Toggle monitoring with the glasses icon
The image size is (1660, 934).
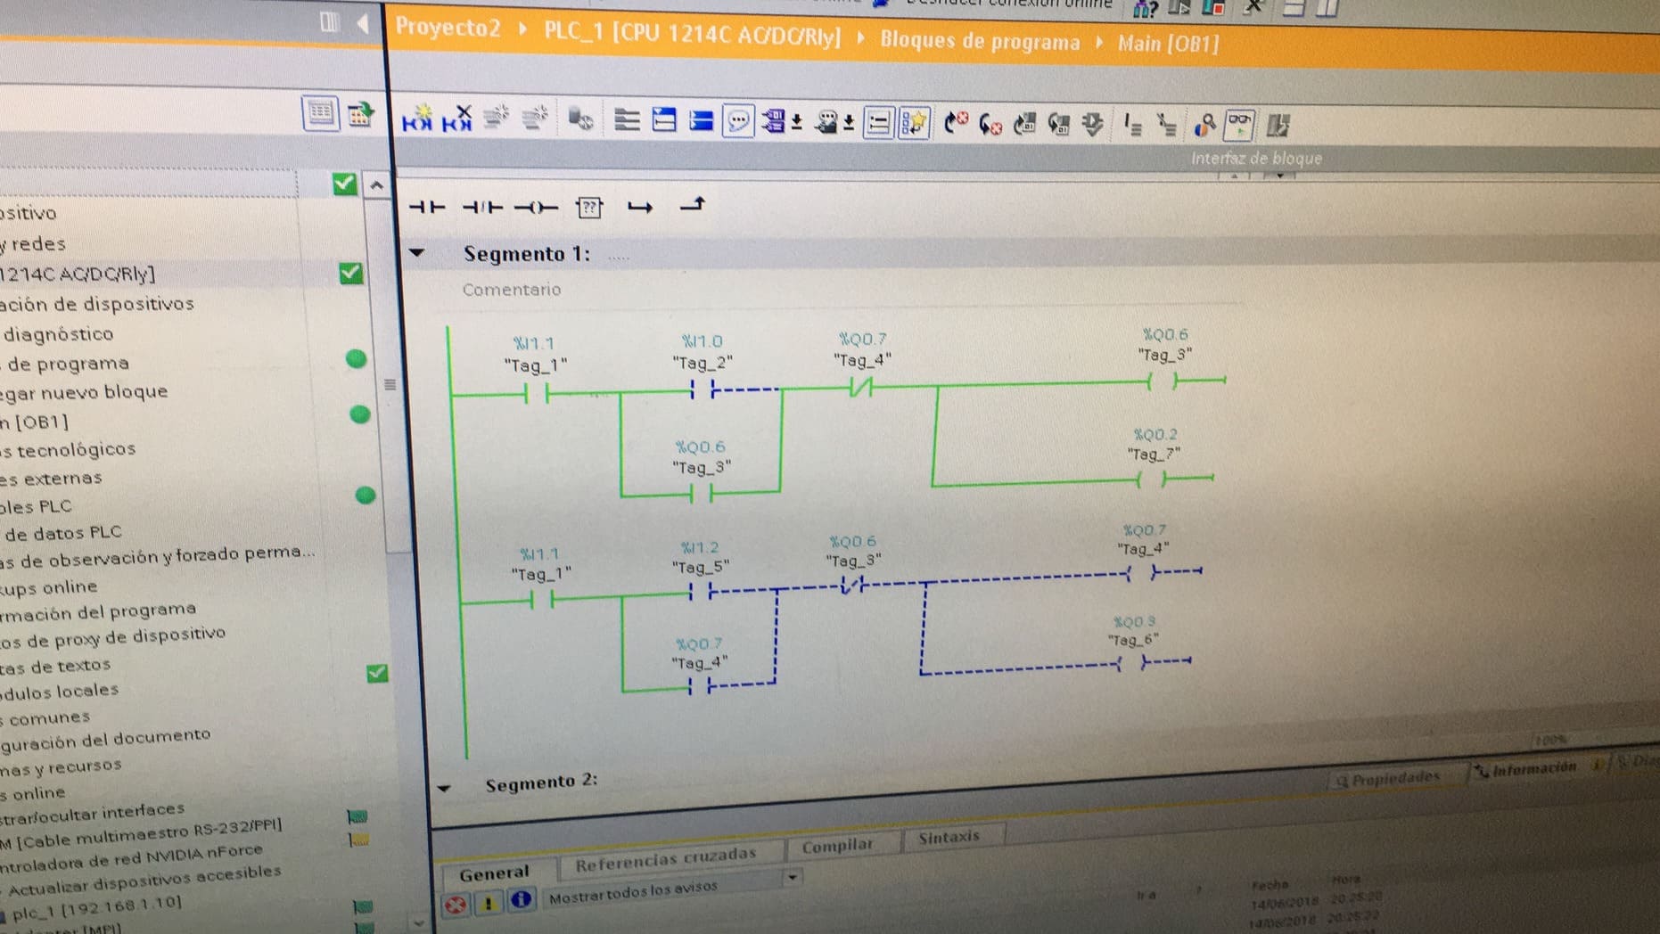click(1239, 124)
